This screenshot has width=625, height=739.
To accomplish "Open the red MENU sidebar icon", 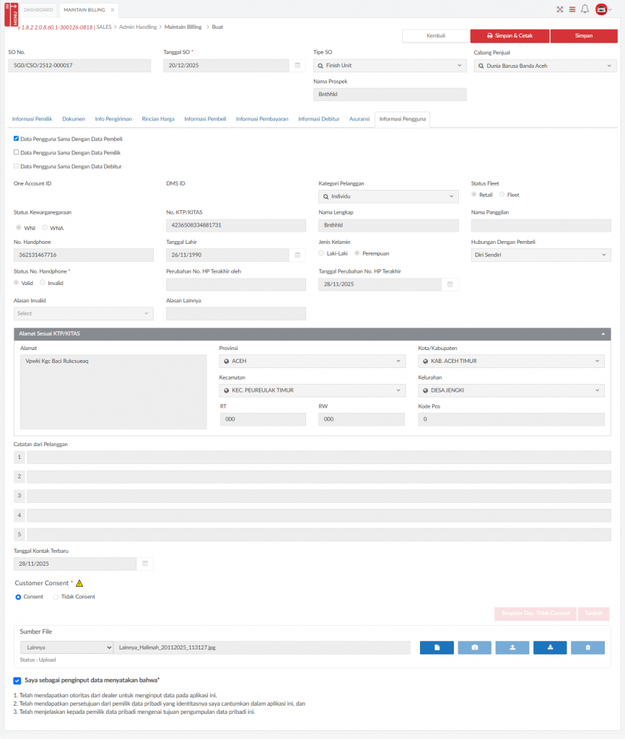I will pyautogui.click(x=10, y=13).
